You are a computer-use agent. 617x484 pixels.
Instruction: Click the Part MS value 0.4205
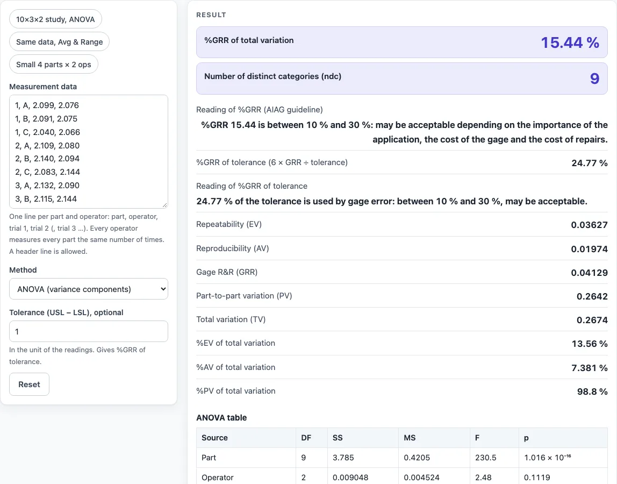tap(417, 458)
